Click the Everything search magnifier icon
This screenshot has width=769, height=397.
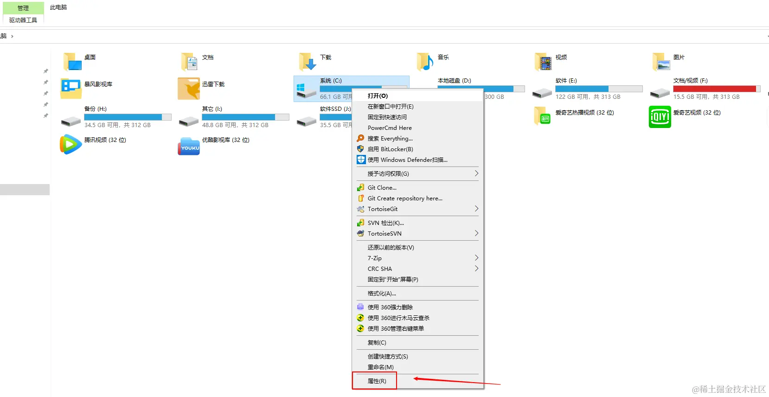coord(360,138)
